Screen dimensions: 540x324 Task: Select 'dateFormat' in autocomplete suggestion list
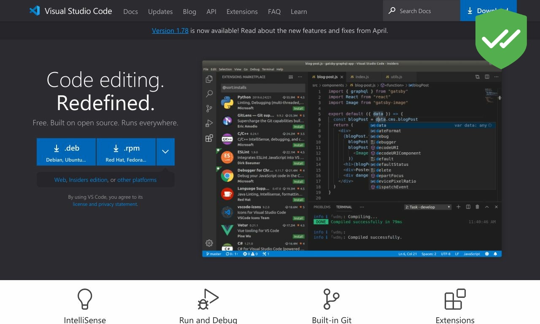point(388,131)
